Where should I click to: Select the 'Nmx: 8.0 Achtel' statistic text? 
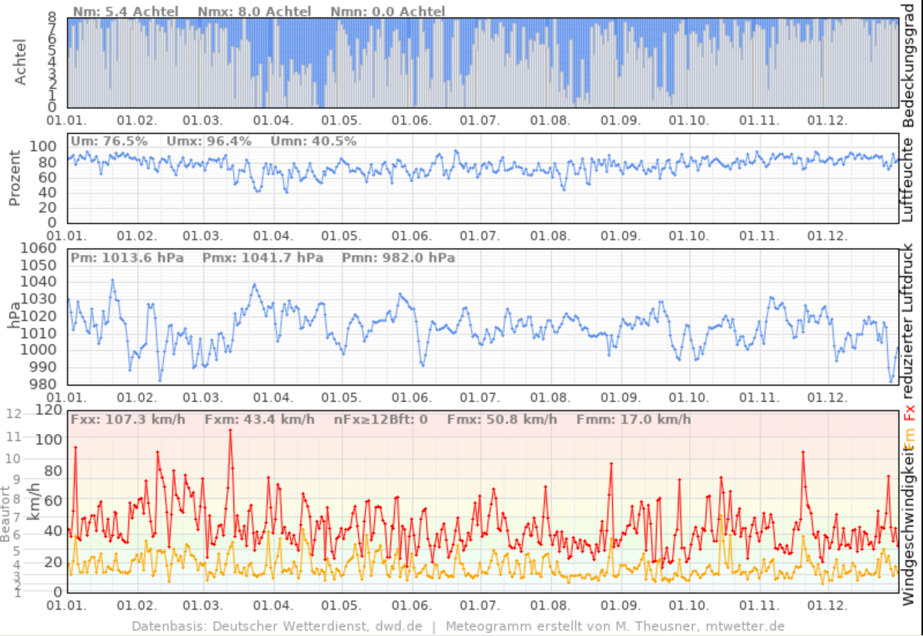pyautogui.click(x=254, y=12)
